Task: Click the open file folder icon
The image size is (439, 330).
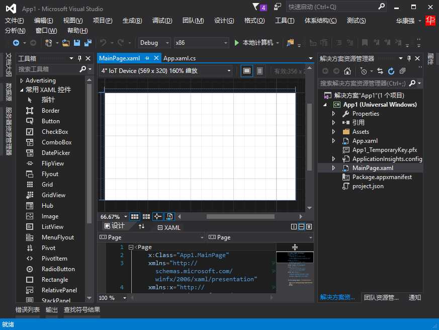Action: point(66,43)
